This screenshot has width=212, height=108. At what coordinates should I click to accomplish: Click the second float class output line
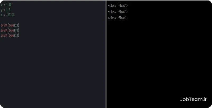tap(118, 12)
